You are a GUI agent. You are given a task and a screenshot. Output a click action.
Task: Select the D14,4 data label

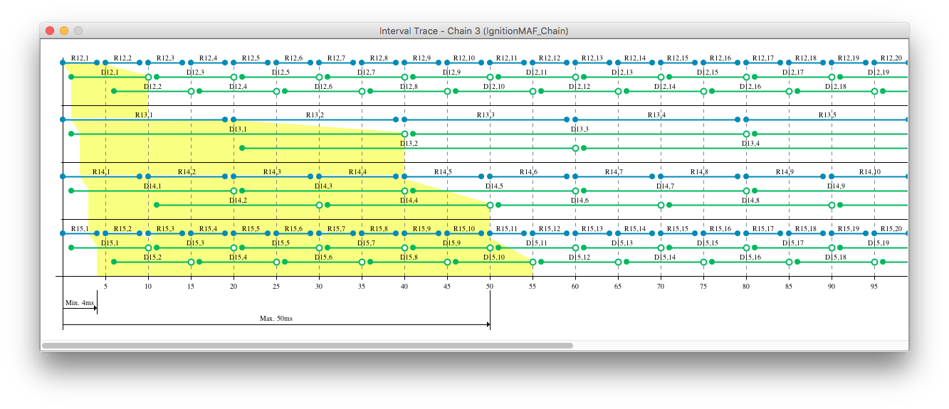pyautogui.click(x=409, y=201)
